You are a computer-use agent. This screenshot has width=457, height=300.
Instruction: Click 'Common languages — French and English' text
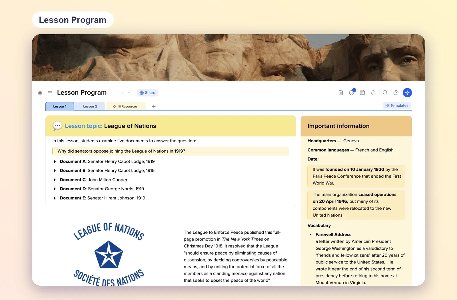(350, 150)
